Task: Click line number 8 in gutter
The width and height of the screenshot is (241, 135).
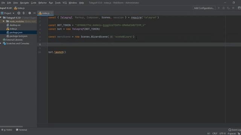Action: click(40, 45)
